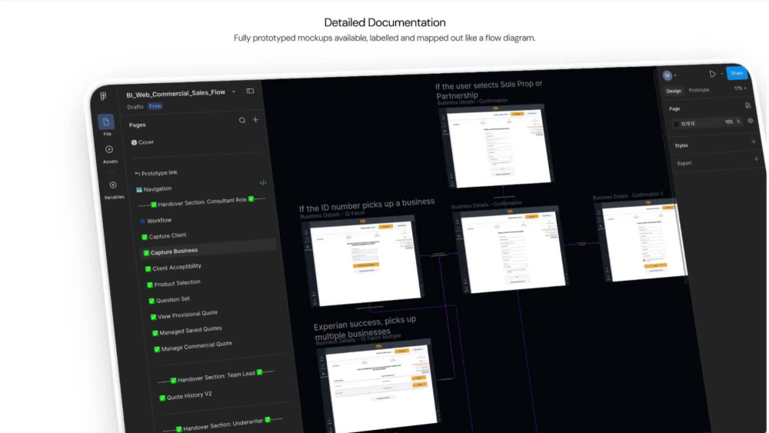The height and width of the screenshot is (433, 769).
Task: Switch to the Design tab
Action: pos(674,91)
